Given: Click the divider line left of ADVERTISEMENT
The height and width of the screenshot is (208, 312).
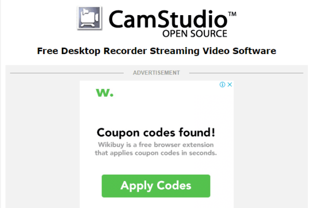Looking at the screenshot, I should coord(67,73).
